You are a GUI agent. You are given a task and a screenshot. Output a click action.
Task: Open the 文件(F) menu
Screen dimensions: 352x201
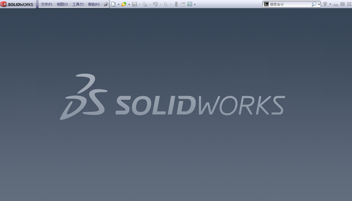tap(46, 4)
